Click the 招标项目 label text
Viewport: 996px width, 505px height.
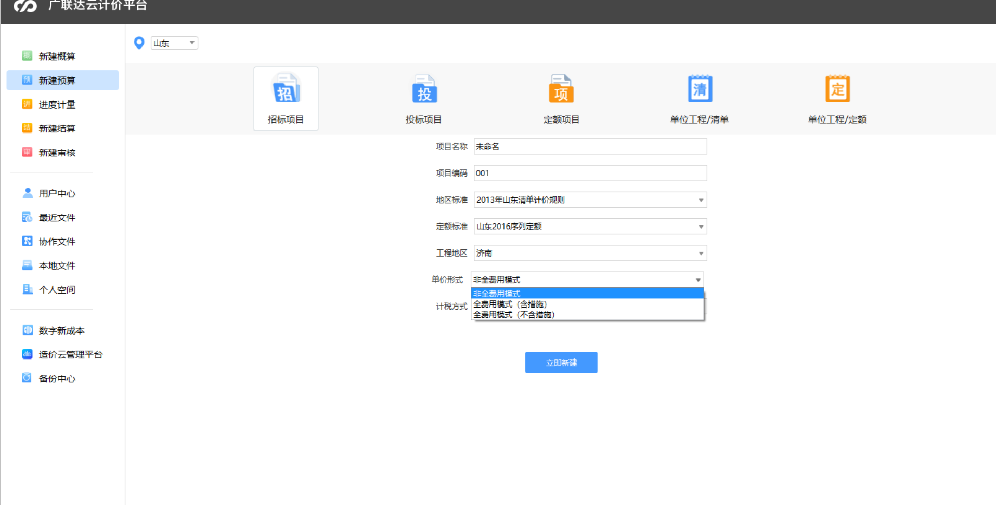coord(286,119)
